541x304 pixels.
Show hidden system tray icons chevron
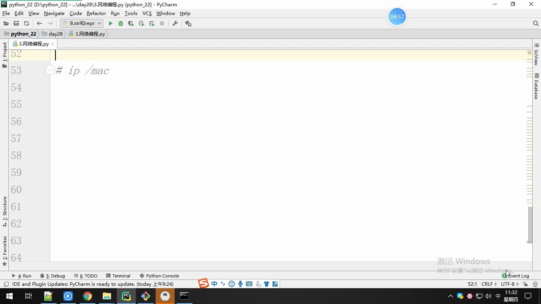click(x=450, y=296)
